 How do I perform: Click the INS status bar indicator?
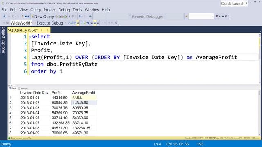(200, 144)
